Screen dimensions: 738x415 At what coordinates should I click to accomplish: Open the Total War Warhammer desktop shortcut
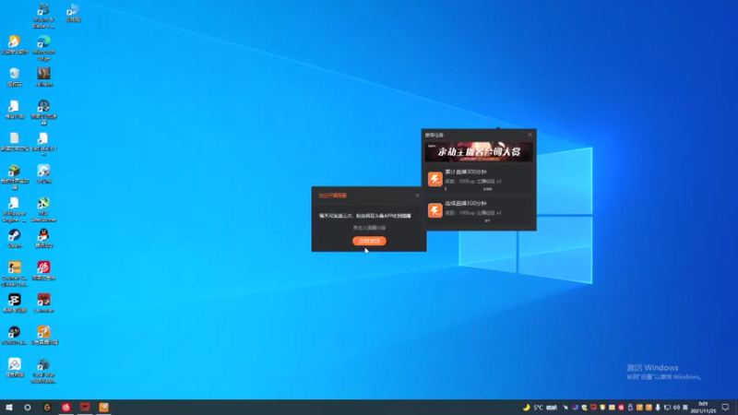point(43,371)
